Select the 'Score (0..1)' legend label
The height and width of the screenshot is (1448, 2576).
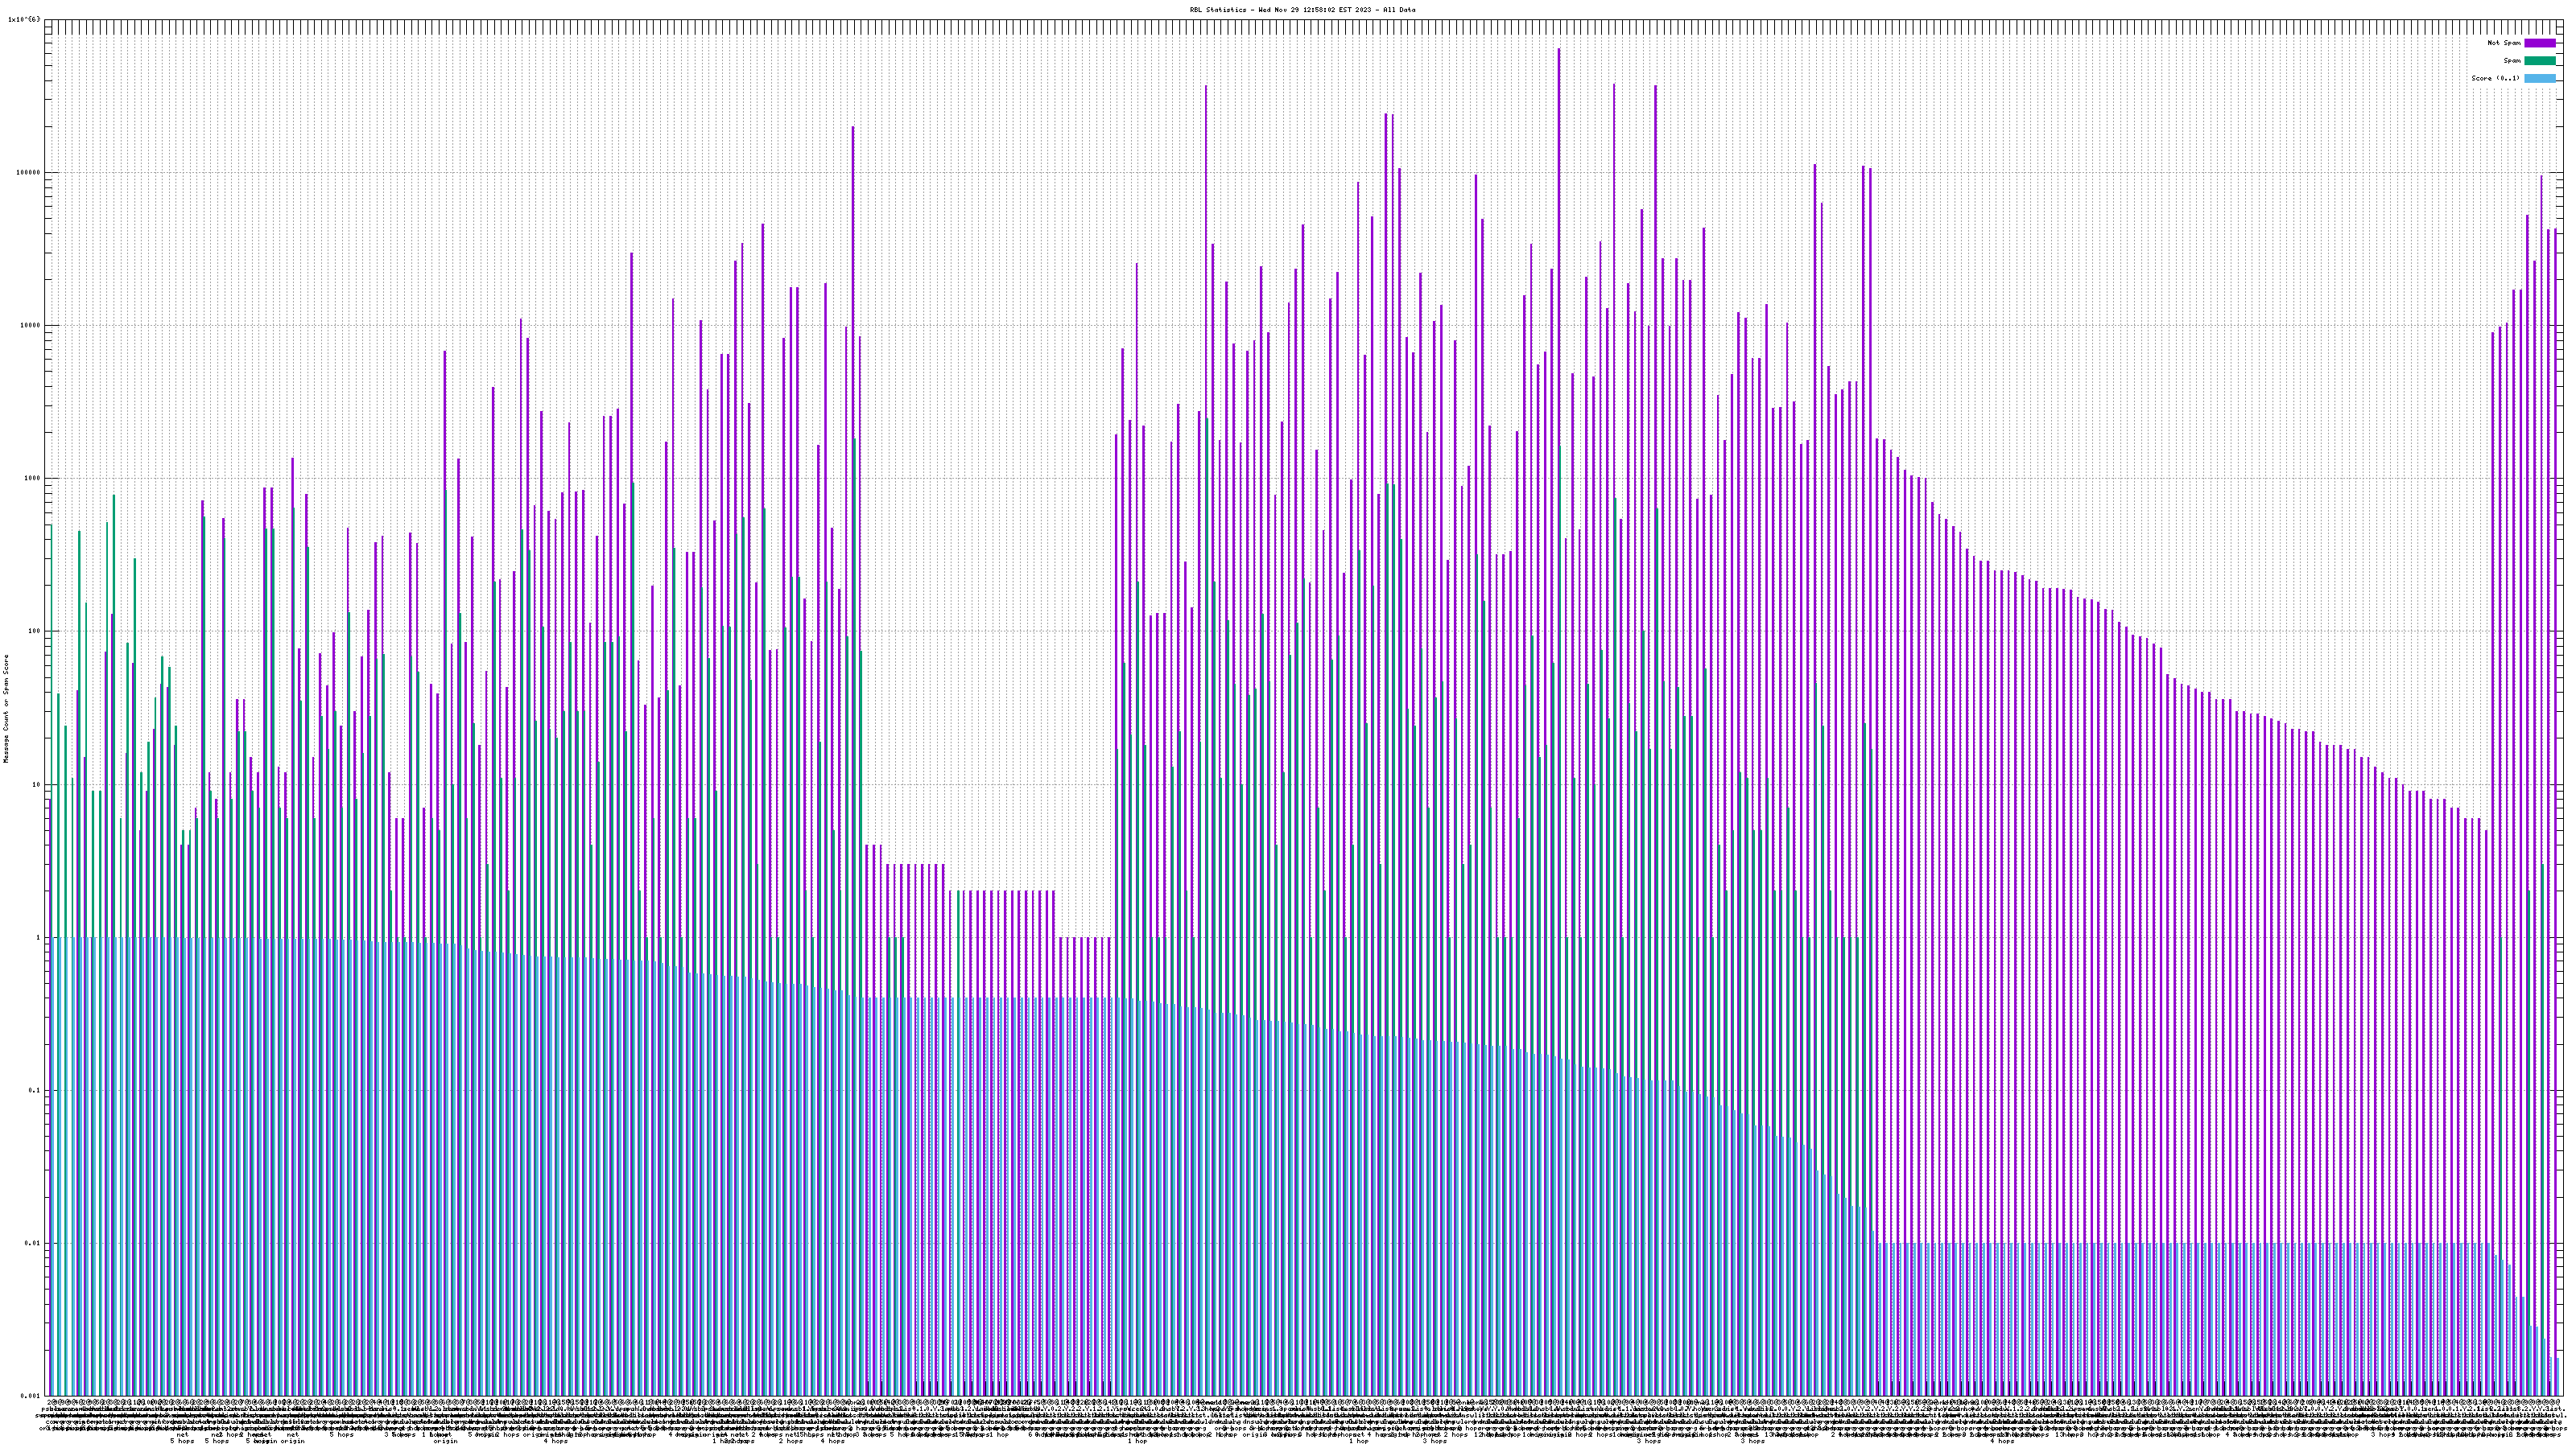tap(2495, 79)
